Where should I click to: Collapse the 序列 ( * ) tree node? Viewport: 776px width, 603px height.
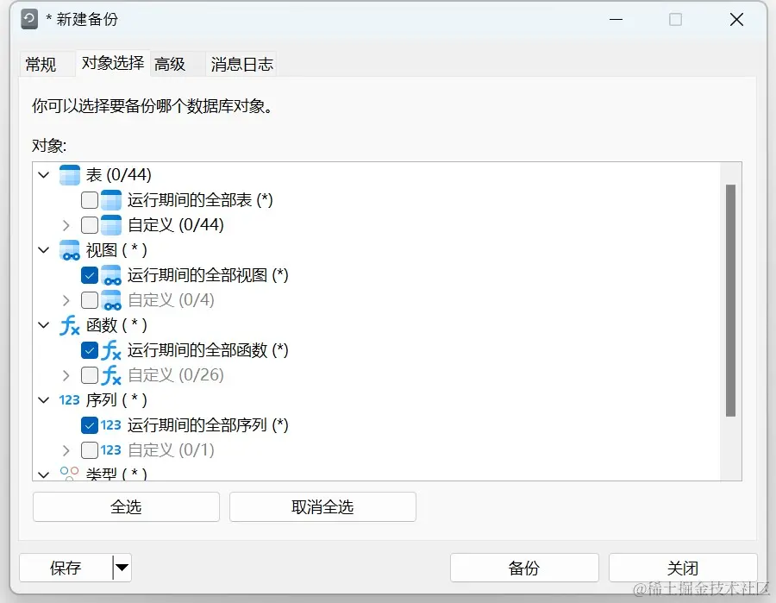pyautogui.click(x=44, y=400)
